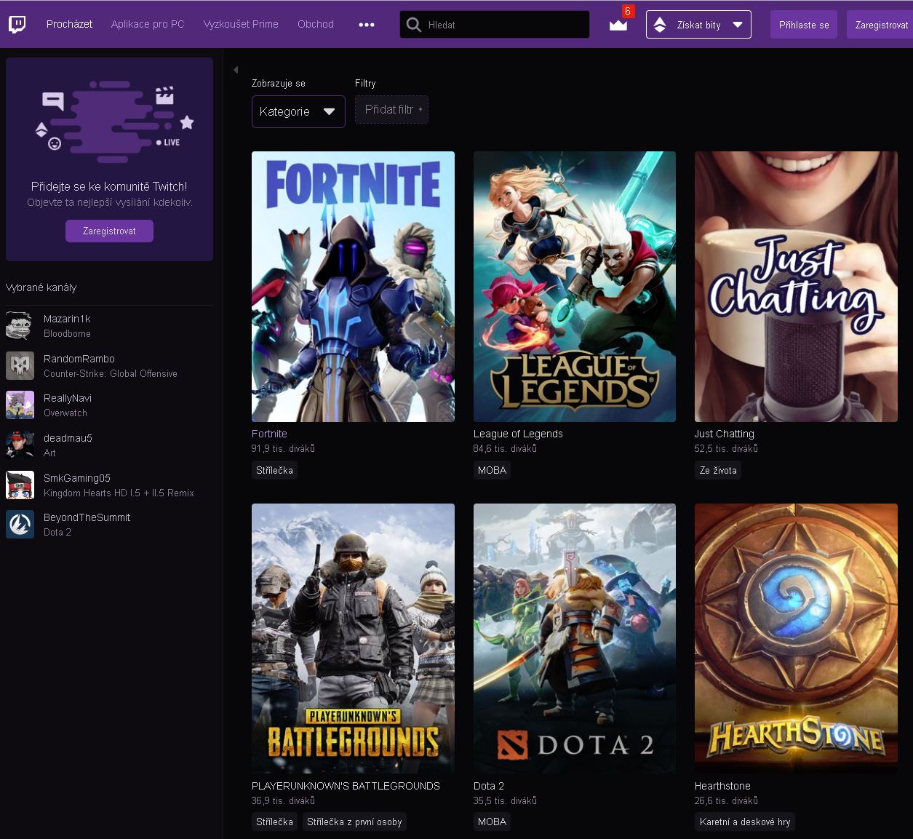Image resolution: width=913 pixels, height=839 pixels.
Task: Open the Obchod menu item
Action: (316, 24)
